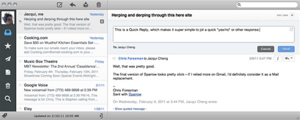The width and height of the screenshot is (300, 120).
Task: Click the conversation subject heading
Action: tap(152, 15)
